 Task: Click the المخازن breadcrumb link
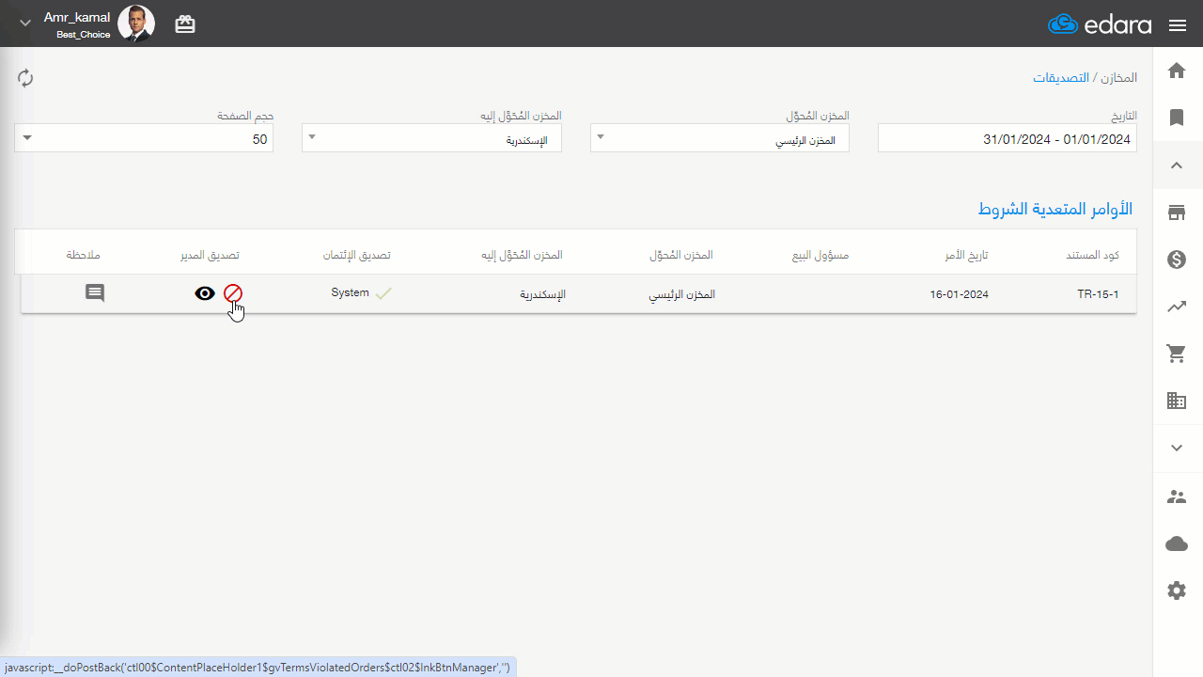(1117, 77)
